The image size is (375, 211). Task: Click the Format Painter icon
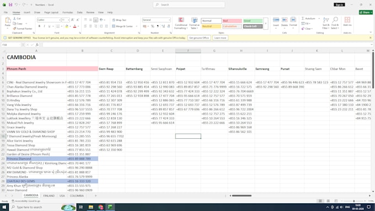click(14, 29)
